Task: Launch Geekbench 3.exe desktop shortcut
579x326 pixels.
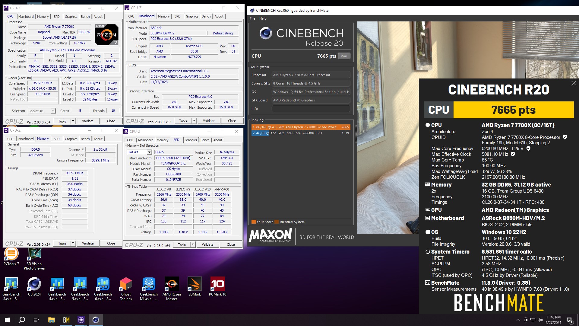Action: [11, 289]
